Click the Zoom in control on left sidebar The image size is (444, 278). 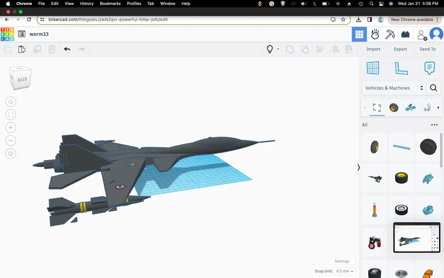pos(11,127)
